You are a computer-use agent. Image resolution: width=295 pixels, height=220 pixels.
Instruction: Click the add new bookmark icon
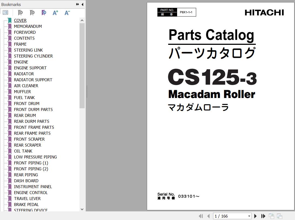coord(32,13)
